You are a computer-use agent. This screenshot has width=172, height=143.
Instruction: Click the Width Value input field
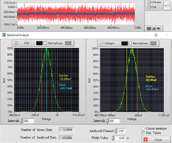pyautogui.click(x=120, y=138)
